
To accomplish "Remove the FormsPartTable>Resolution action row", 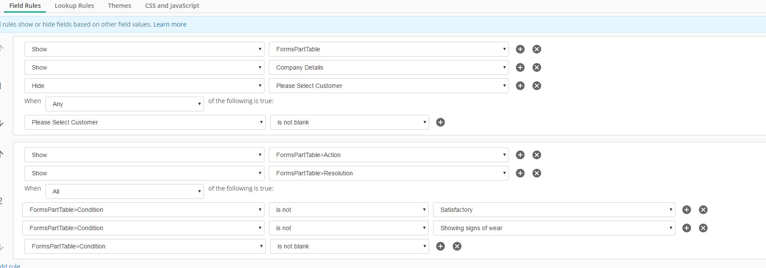I will click(x=537, y=173).
